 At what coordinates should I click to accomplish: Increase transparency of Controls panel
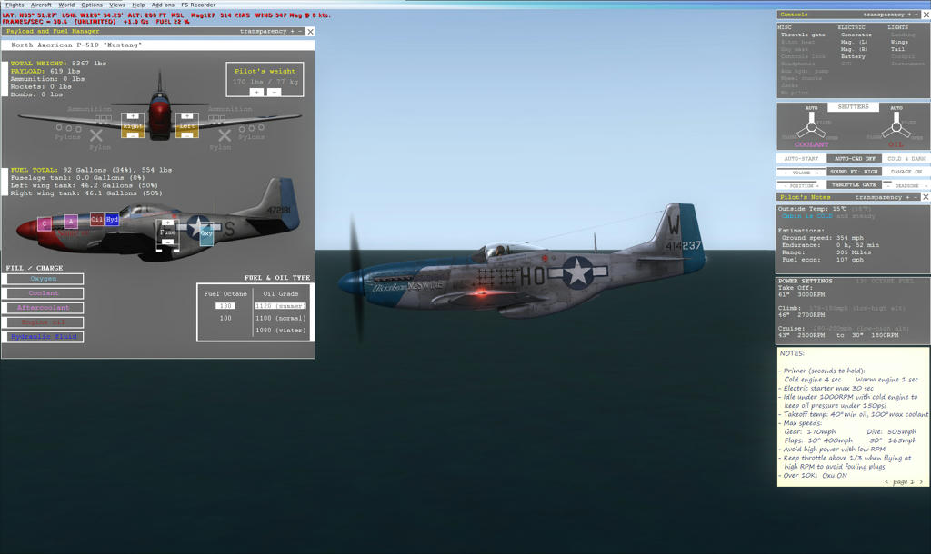pyautogui.click(x=909, y=15)
